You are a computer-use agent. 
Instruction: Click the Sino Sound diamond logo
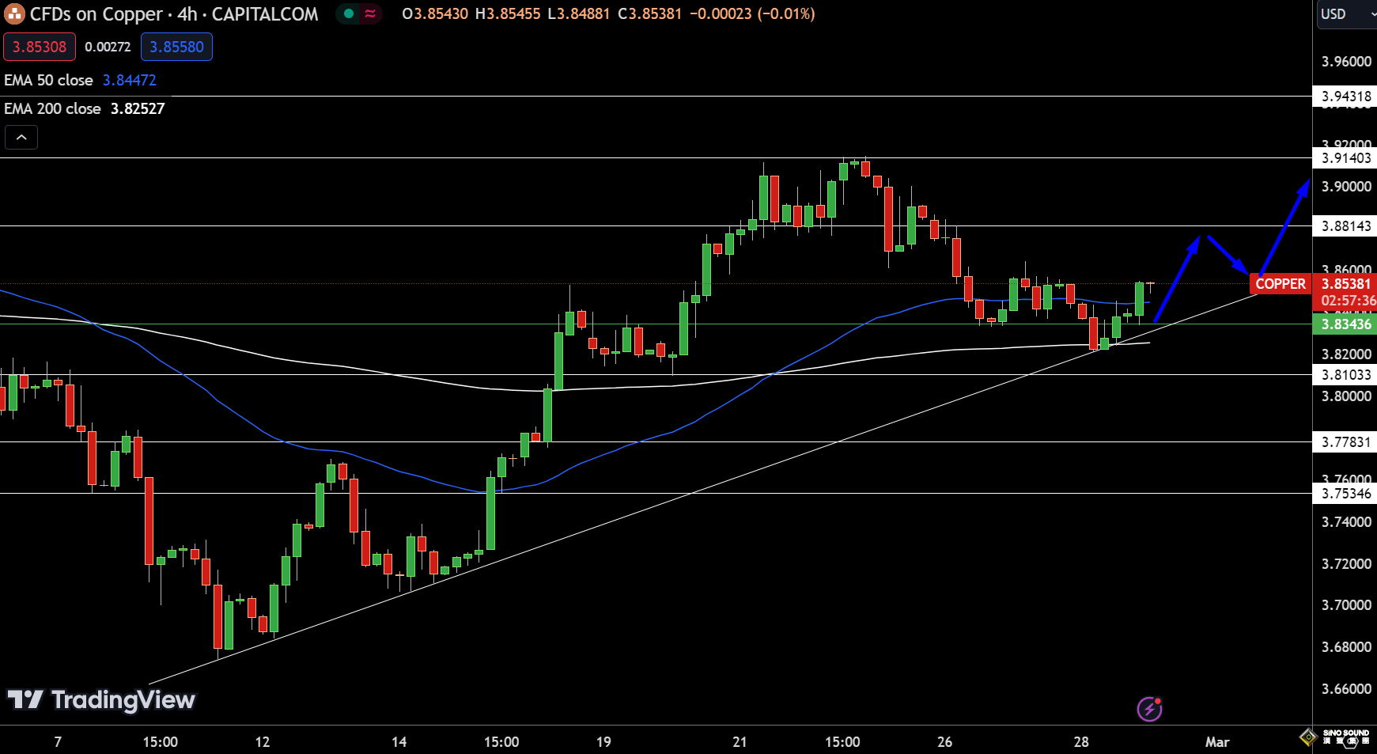click(x=1308, y=737)
